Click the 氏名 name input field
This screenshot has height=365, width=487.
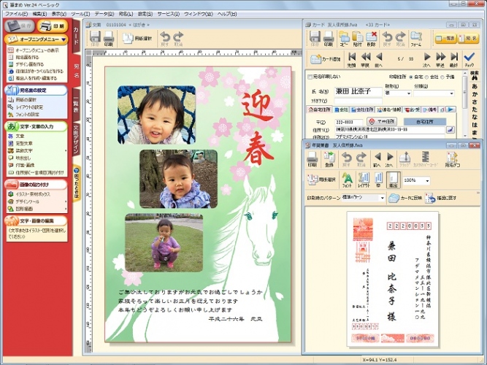(358, 92)
